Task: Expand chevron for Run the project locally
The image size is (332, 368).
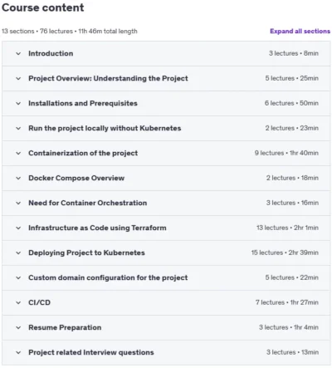Action: pyautogui.click(x=18, y=129)
